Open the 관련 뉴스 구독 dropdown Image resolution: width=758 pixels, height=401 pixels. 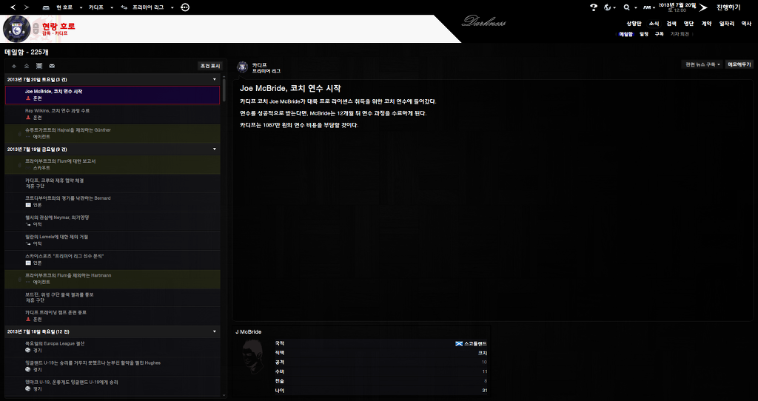point(702,64)
